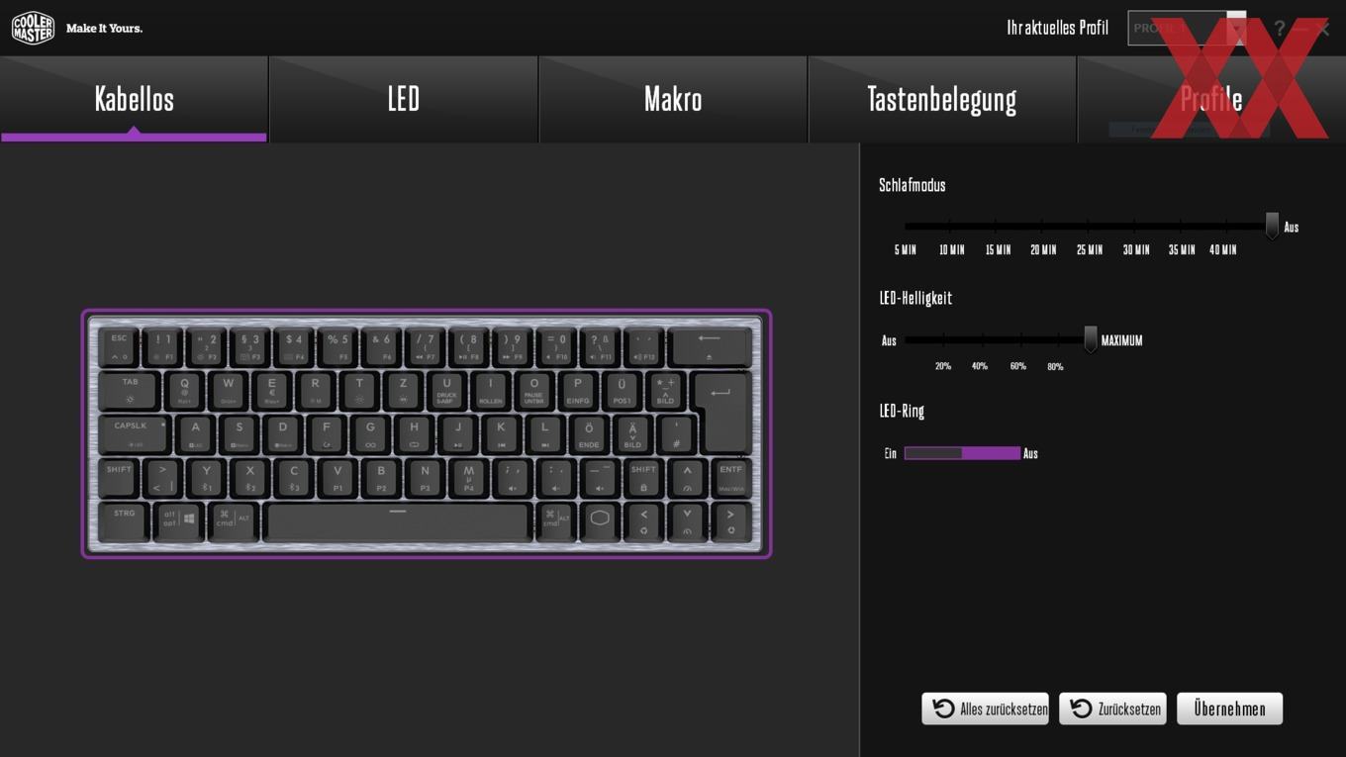Click the Cooler Master hexagon Fn key
This screenshot has width=1346, height=757.
tap(600, 520)
